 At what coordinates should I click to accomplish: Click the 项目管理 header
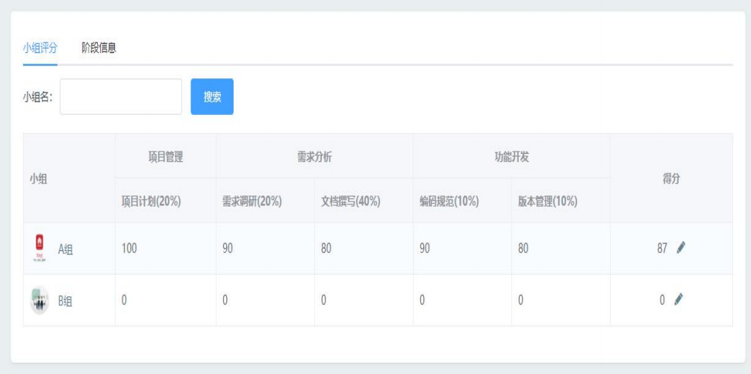166,158
